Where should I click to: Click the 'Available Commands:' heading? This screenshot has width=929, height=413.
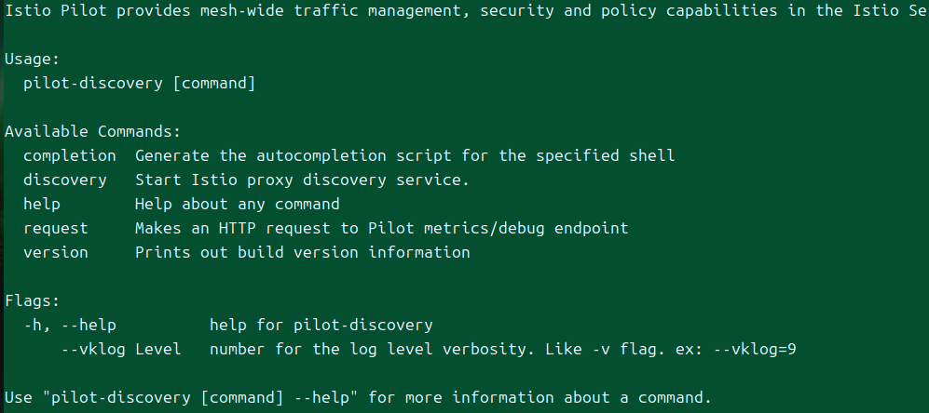[93, 131]
